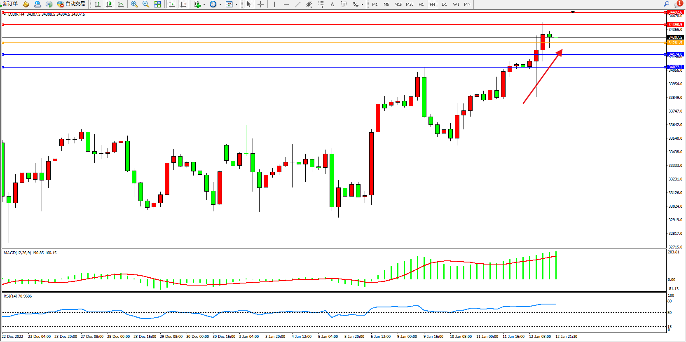Click the chart shift triangle marker
The height and width of the screenshot is (342, 686).
[x=573, y=12]
